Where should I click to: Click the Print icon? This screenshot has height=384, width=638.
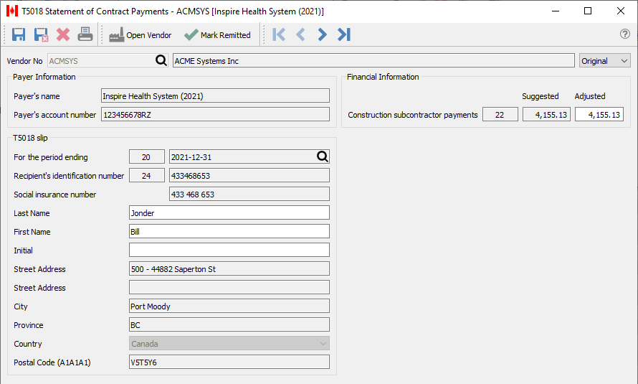pyautogui.click(x=85, y=34)
